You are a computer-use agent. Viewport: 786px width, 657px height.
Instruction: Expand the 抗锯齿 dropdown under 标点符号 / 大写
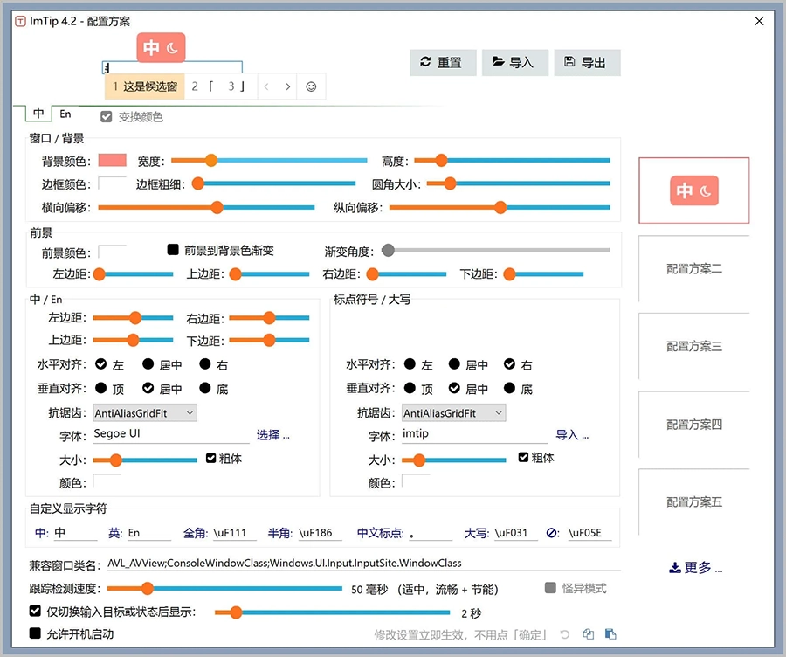click(453, 412)
